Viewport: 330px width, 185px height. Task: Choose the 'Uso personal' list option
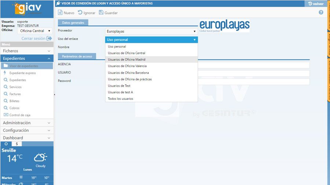click(151, 47)
